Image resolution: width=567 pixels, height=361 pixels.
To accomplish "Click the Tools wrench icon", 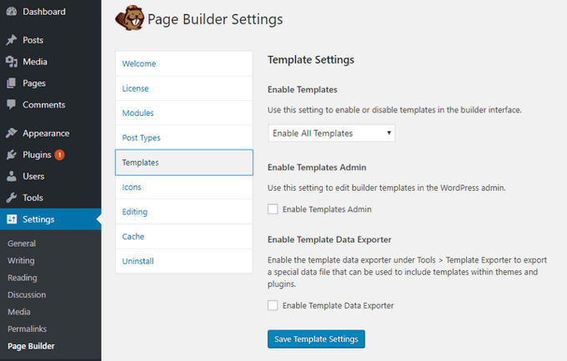I will pyautogui.click(x=12, y=198).
